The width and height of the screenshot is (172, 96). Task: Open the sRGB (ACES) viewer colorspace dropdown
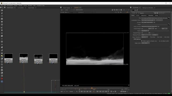[86, 10]
